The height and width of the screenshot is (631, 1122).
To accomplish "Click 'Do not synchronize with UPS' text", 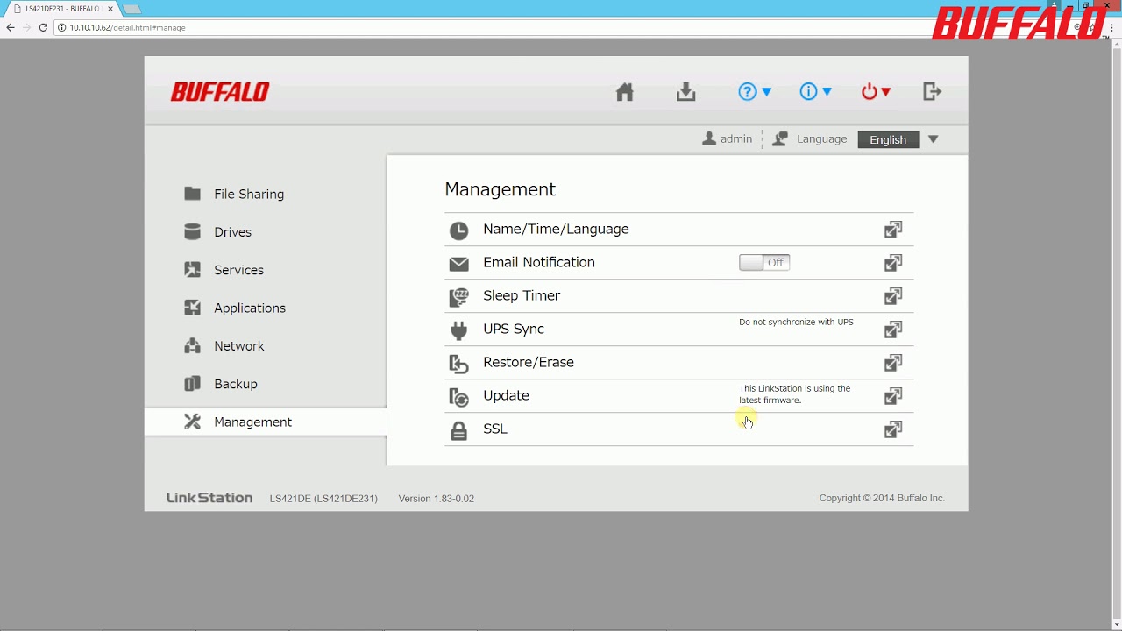I will pos(796,322).
